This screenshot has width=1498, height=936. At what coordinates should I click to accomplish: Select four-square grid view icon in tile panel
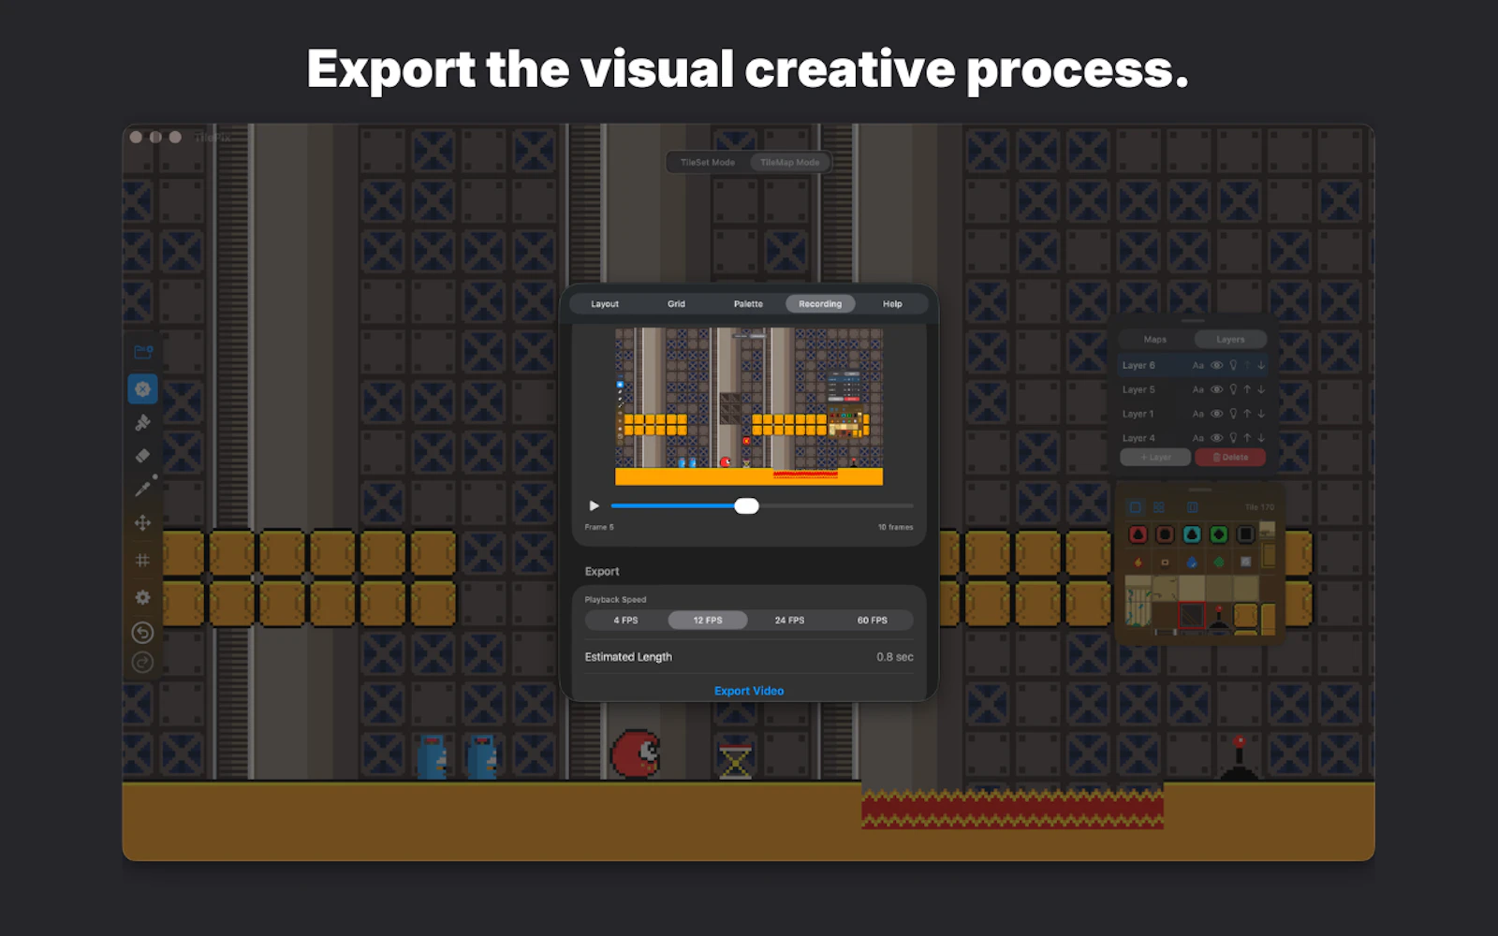(x=1159, y=507)
